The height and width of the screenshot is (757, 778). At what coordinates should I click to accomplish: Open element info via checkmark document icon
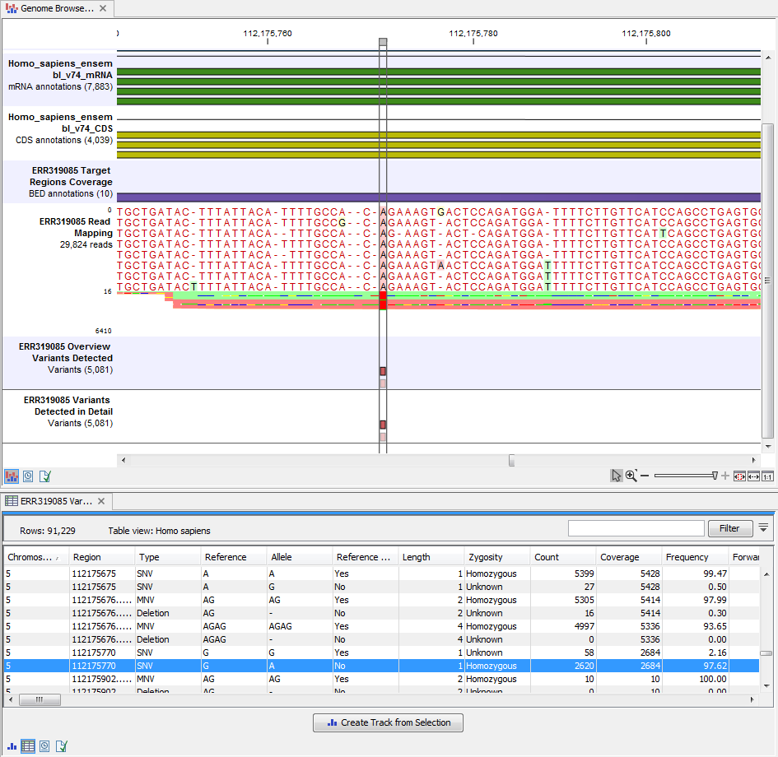(x=45, y=476)
